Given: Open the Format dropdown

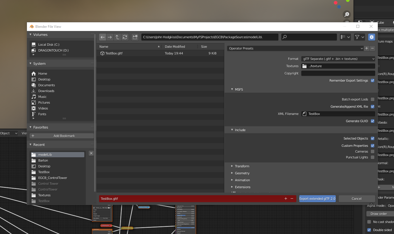Looking at the screenshot, I should click(x=338, y=59).
